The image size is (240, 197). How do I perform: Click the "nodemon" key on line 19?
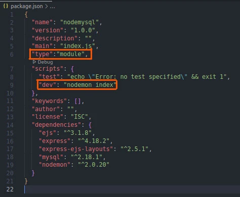(x=55, y=165)
